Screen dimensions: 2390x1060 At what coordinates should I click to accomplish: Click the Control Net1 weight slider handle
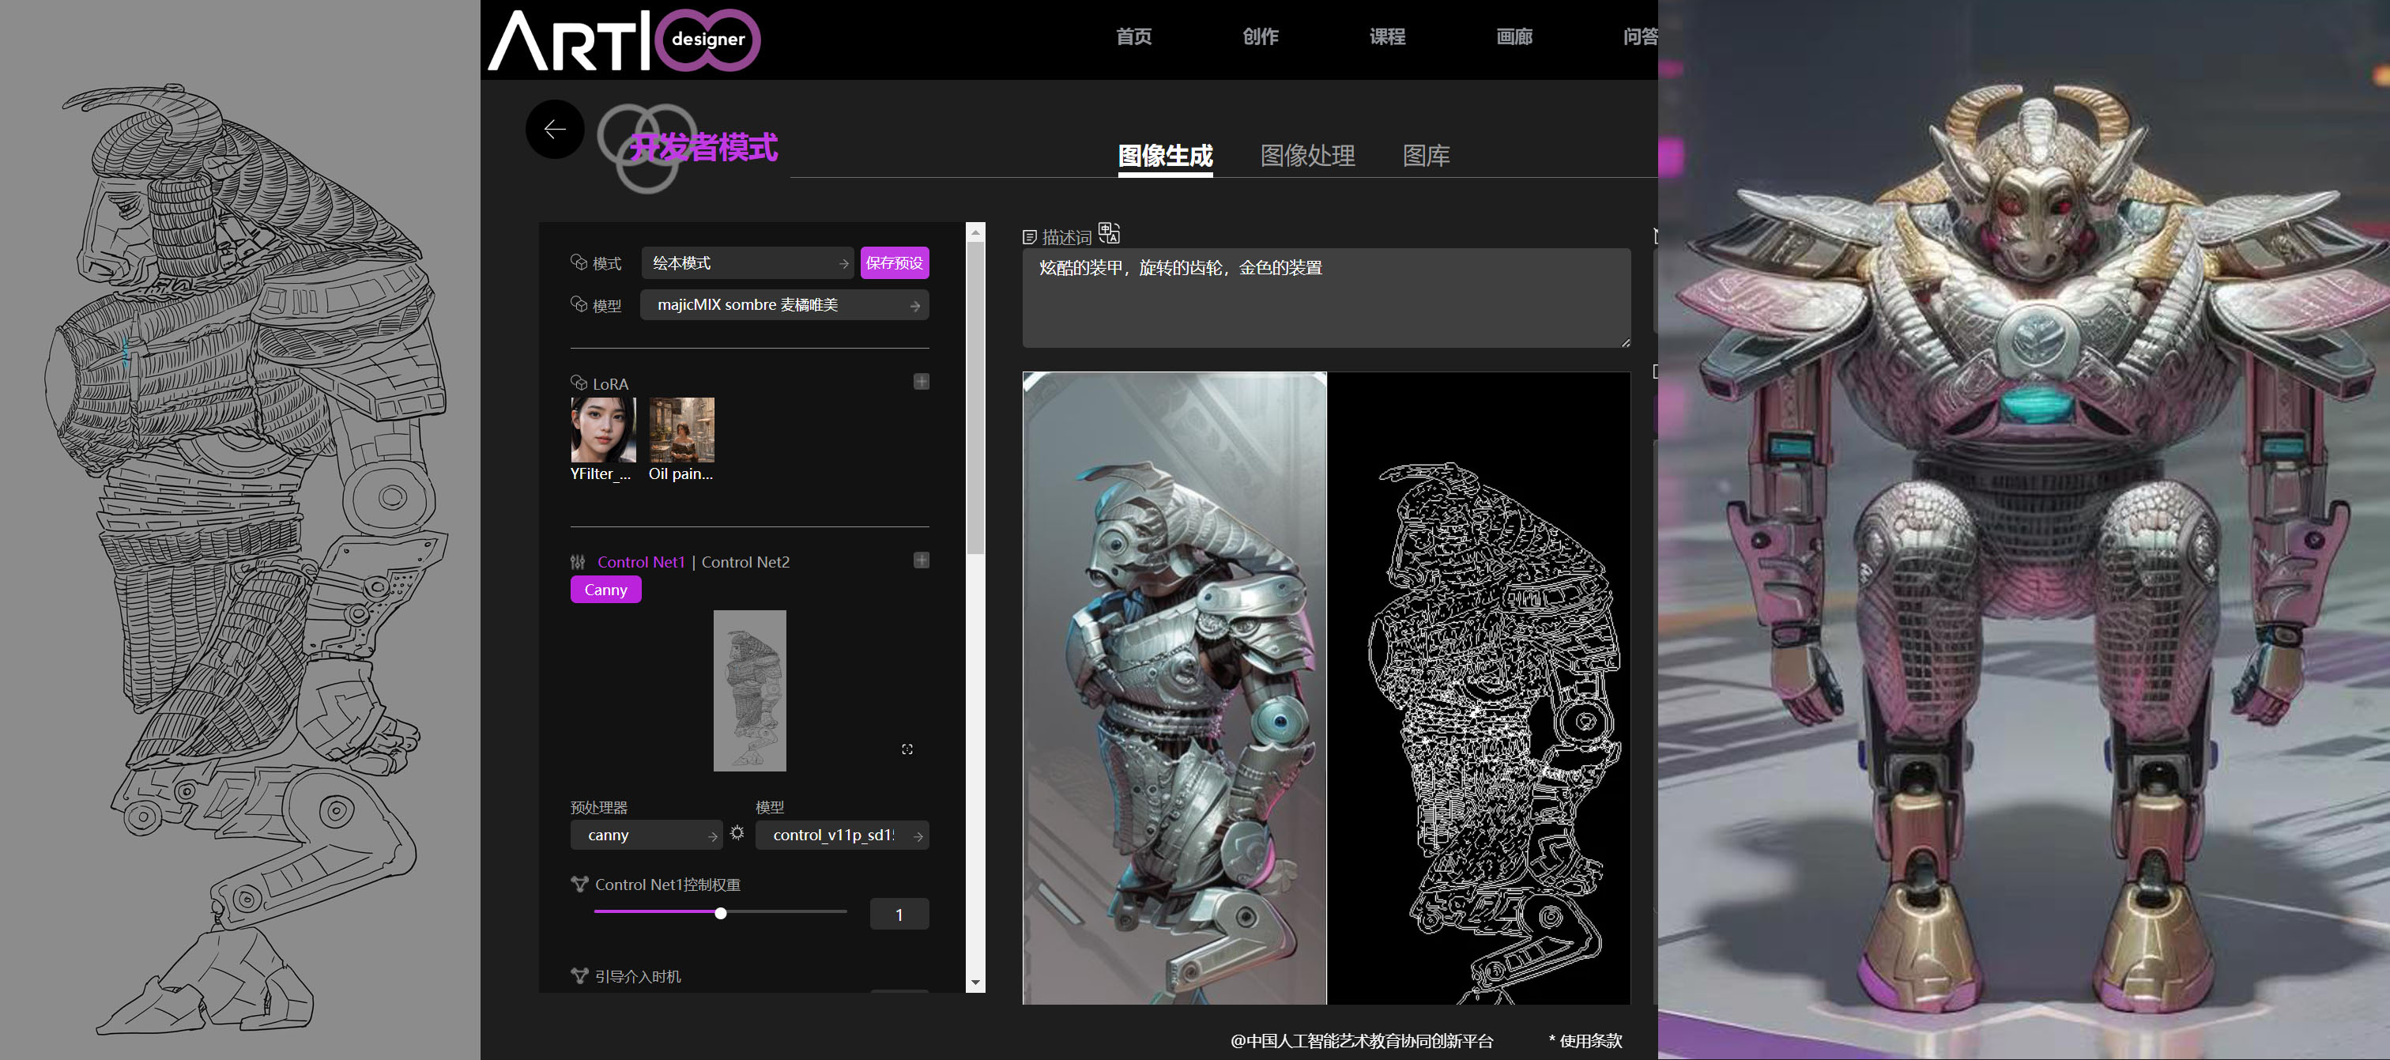click(720, 913)
